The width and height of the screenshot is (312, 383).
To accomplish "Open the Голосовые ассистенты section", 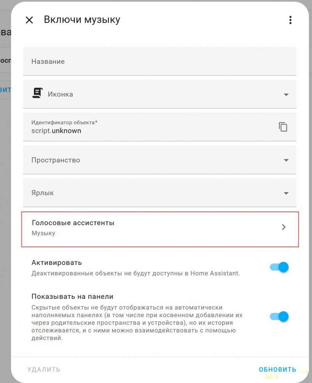I will point(160,229).
